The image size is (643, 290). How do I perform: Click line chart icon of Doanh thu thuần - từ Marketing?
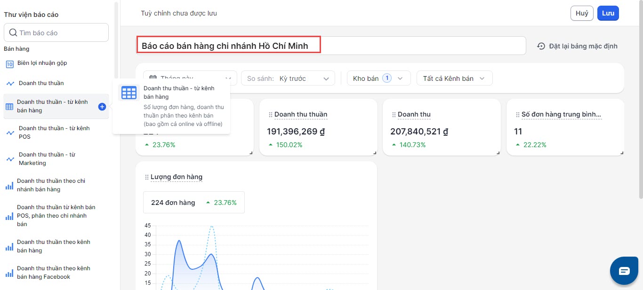point(10,159)
